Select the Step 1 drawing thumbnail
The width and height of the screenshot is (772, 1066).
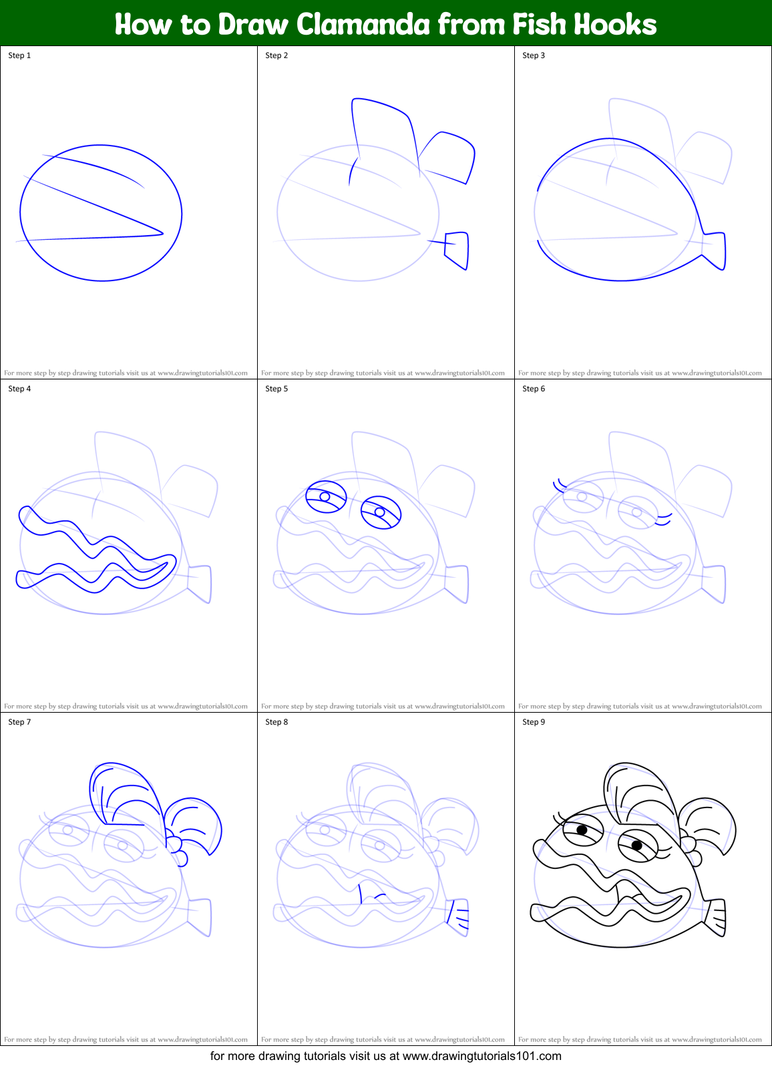[100, 213]
